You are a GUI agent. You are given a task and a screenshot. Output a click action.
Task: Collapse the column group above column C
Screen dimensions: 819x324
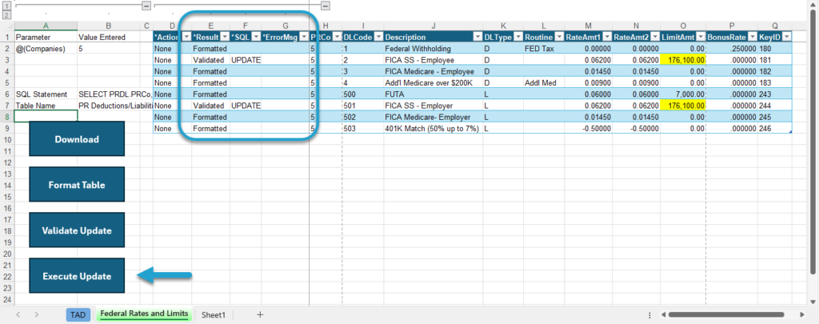coord(146,6)
